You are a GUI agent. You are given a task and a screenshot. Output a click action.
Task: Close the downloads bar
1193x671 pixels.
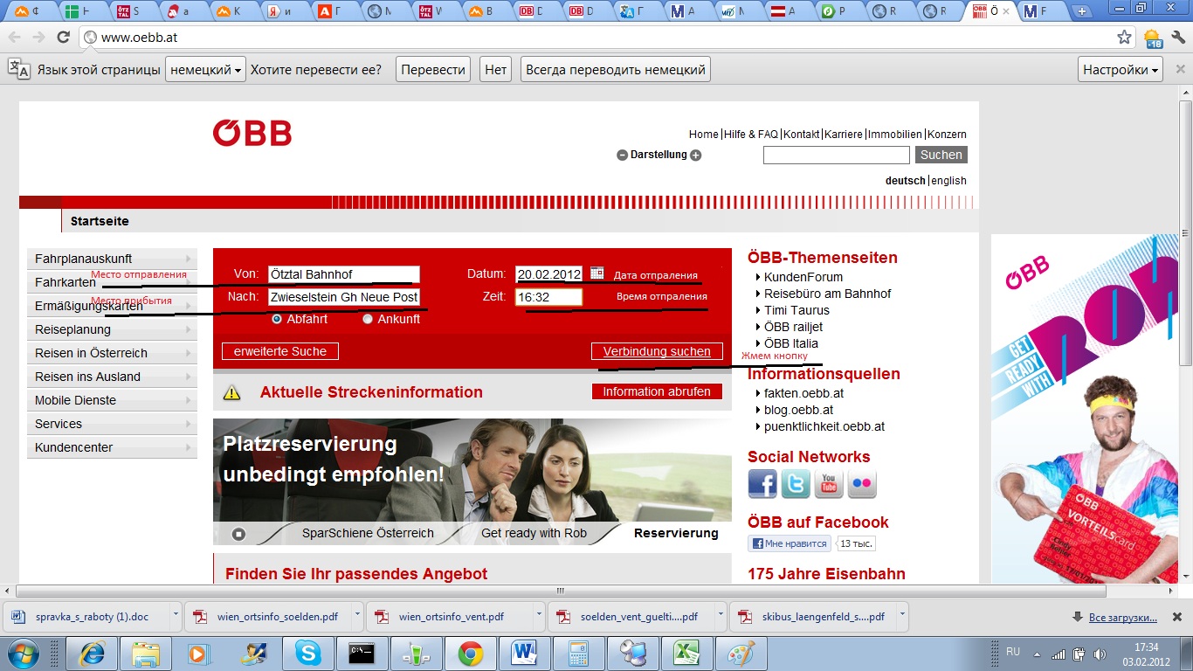1179,618
